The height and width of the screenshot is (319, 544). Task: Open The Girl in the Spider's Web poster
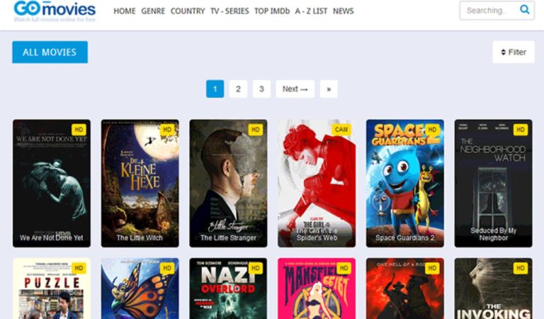click(317, 184)
